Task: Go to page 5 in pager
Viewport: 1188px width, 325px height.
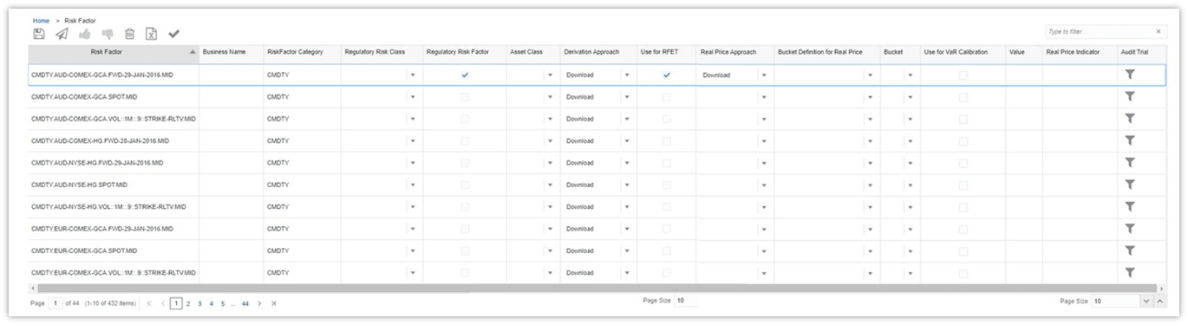Action: pyautogui.click(x=222, y=303)
